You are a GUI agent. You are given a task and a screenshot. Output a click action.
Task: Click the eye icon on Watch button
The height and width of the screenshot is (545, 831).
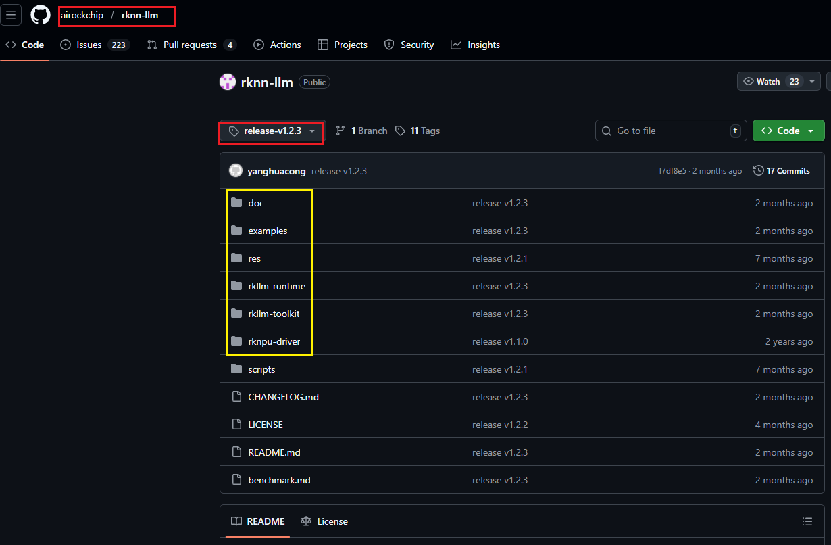coord(749,81)
